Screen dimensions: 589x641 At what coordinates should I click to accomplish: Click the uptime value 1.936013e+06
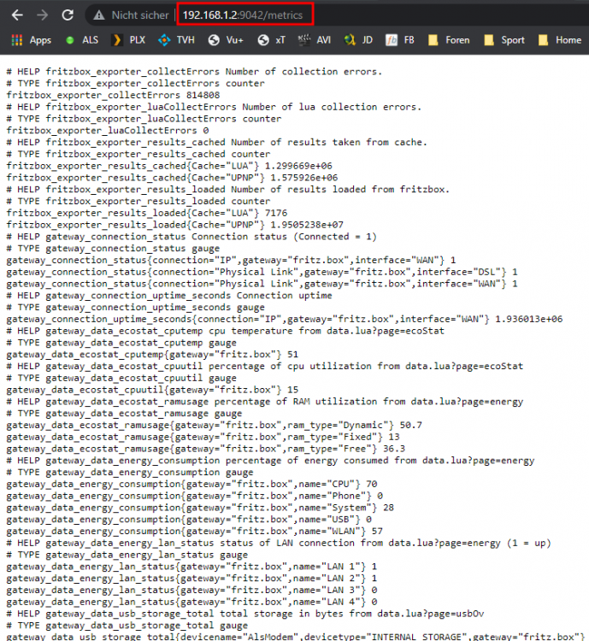point(529,320)
